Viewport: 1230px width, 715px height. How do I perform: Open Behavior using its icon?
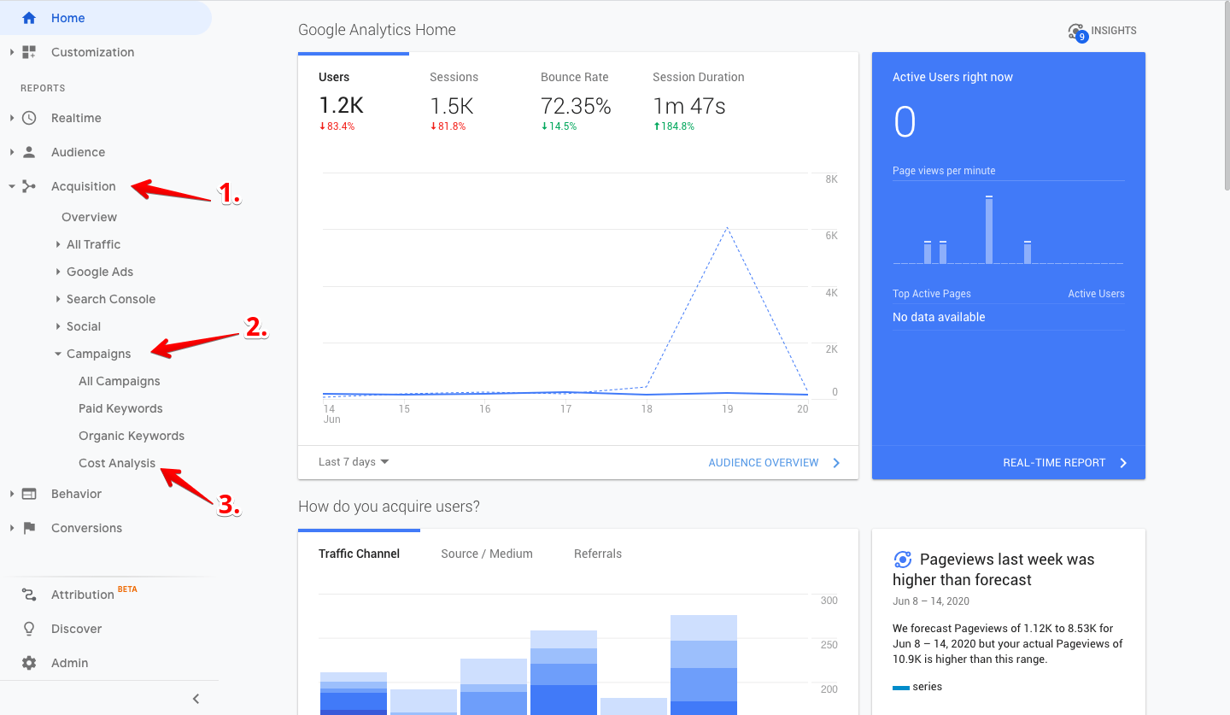[28, 494]
